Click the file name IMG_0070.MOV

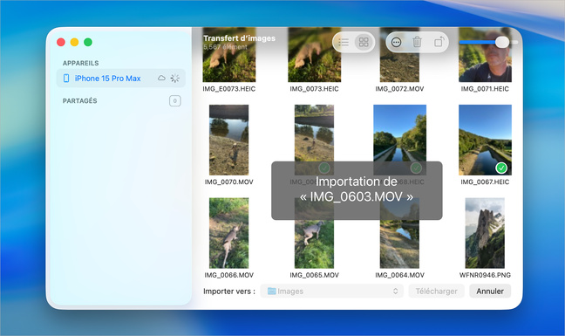(228, 182)
